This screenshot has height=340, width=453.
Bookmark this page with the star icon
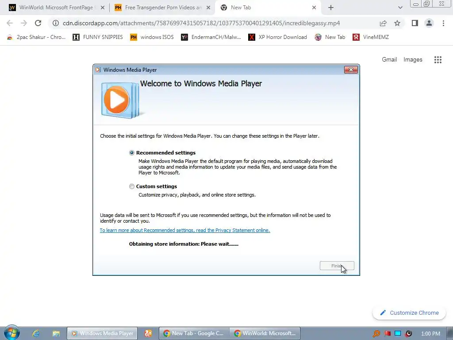(x=397, y=23)
